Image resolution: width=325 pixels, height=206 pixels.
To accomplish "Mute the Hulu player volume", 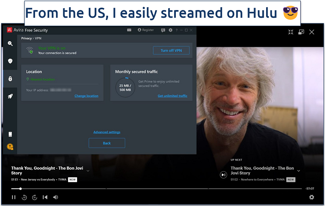I will [x=56, y=197].
